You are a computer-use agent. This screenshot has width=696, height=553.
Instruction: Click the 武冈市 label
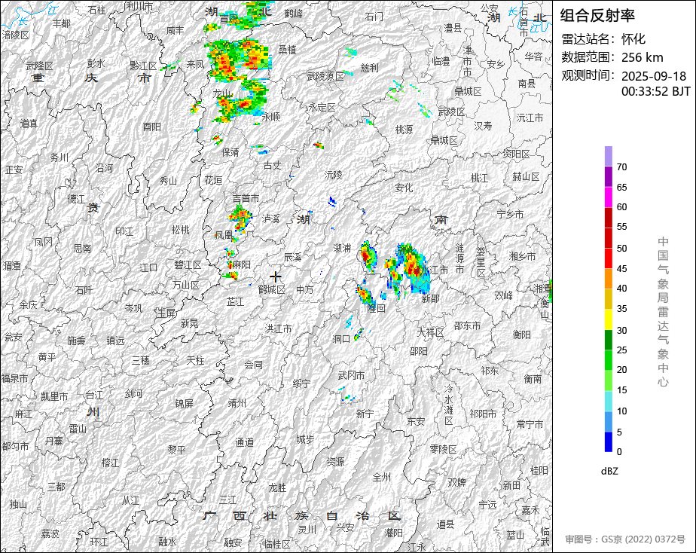coord(351,375)
